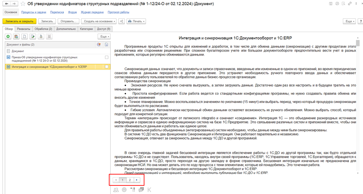Viewport: 363px width, 194px height.
Task: Click the Word icon of the Приказ file
Action: coord(8,57)
